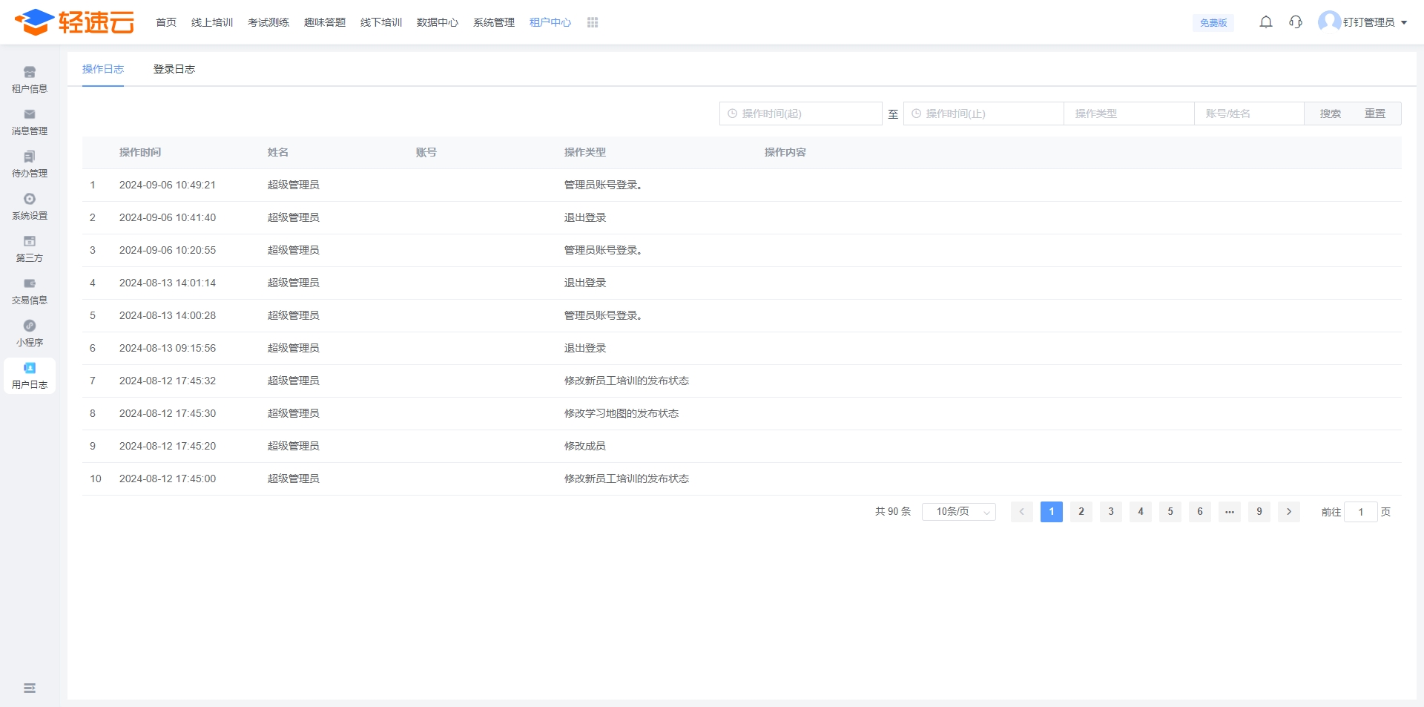Expand the 10条/页 page size dropdown
The image size is (1424, 707).
pos(958,512)
